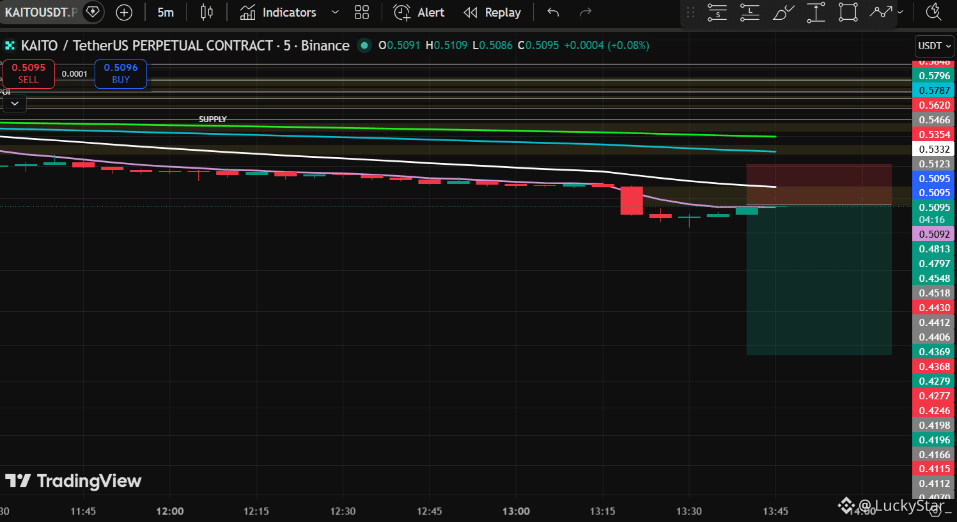Redo the chart action
This screenshot has height=522, width=957.
pyautogui.click(x=585, y=12)
